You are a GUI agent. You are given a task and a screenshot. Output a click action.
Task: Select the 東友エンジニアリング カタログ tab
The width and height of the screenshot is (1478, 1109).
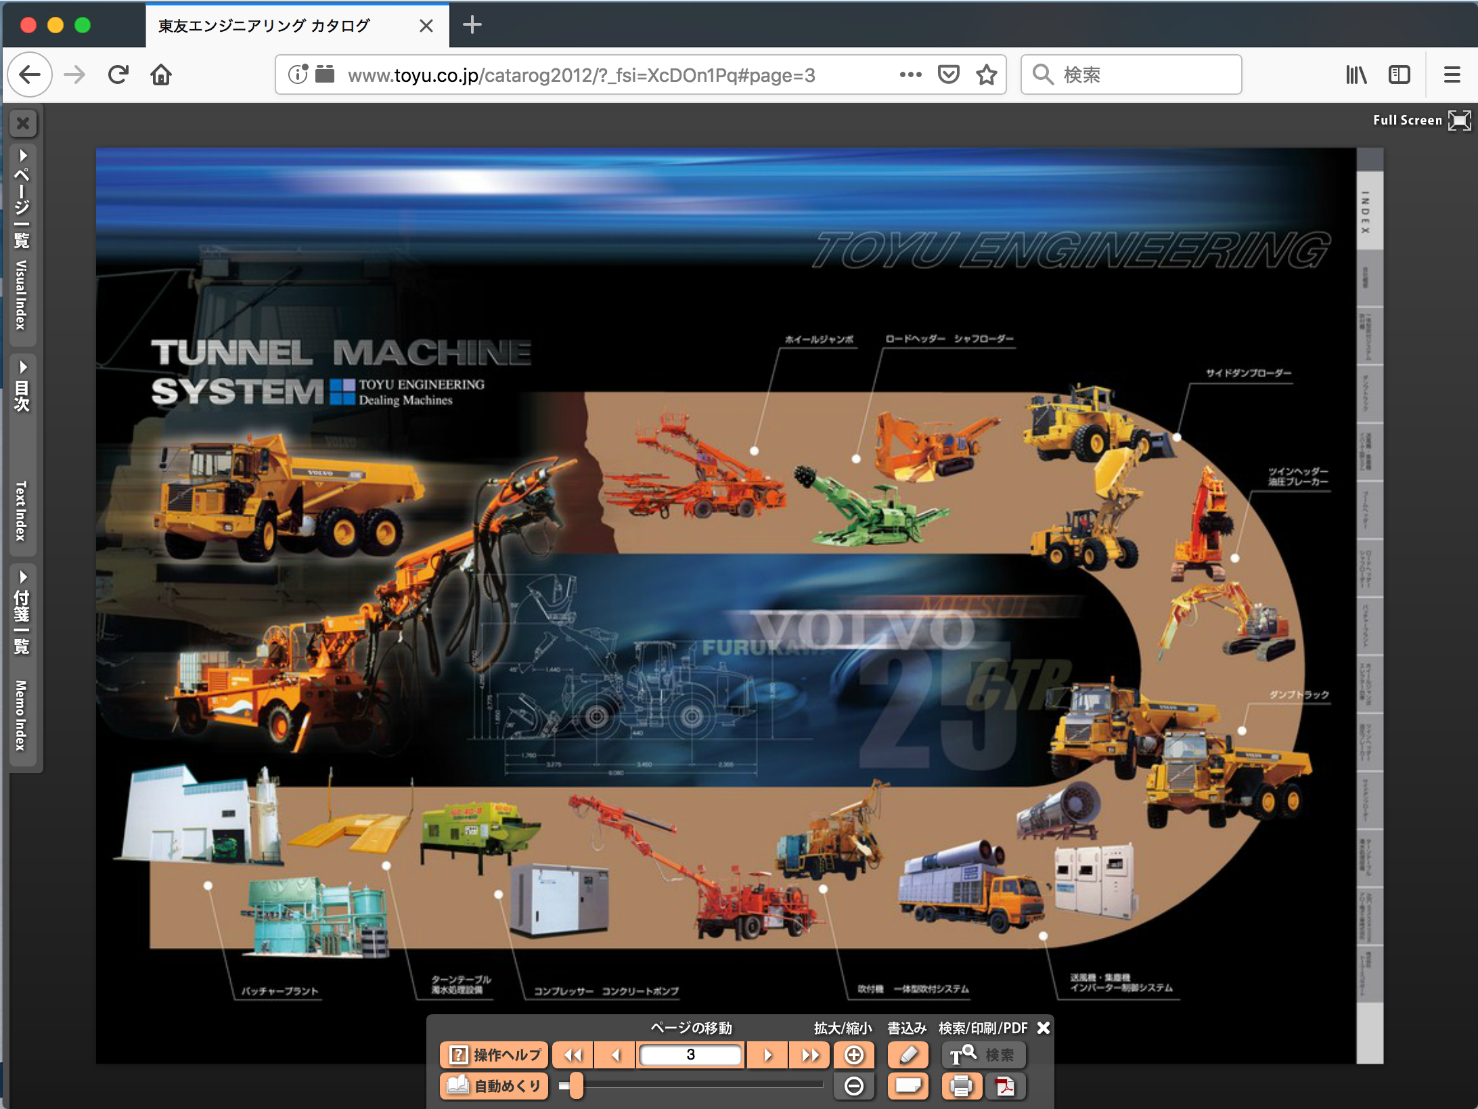pos(298,26)
